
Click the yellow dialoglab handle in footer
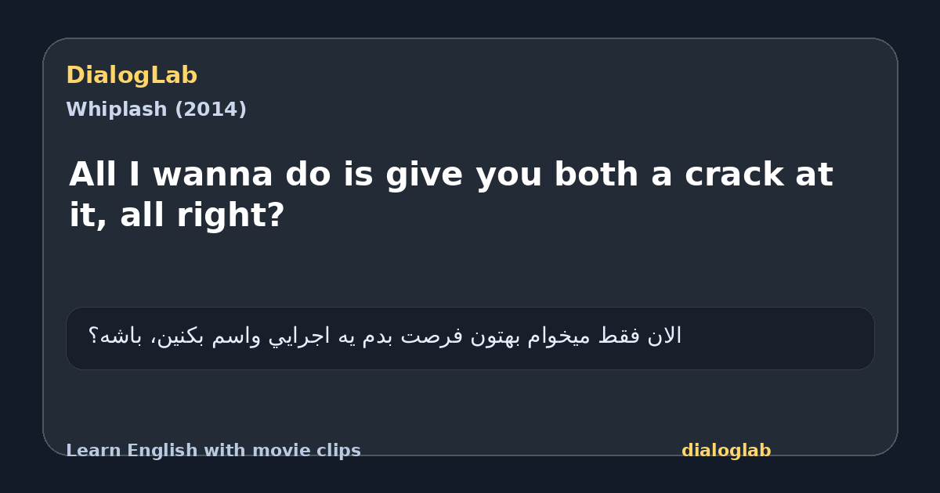[726, 451]
